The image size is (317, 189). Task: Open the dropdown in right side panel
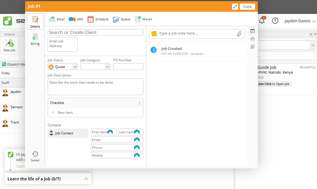click(313, 45)
